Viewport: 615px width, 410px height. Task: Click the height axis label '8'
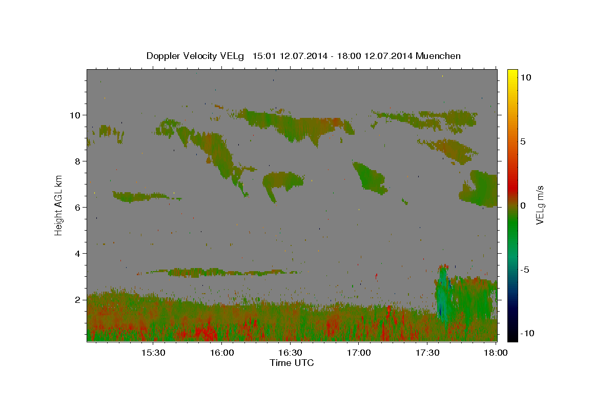pos(78,161)
